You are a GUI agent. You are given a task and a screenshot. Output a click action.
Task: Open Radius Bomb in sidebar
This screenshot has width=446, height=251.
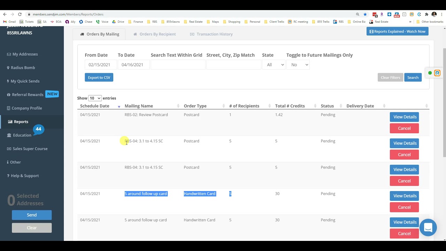click(21, 68)
